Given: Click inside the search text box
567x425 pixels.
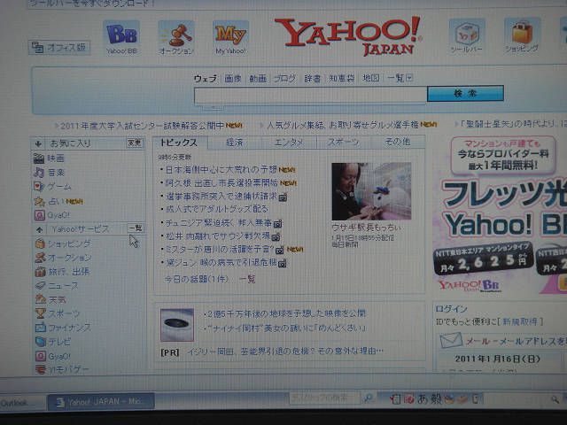Looking at the screenshot, I should coord(311,96).
